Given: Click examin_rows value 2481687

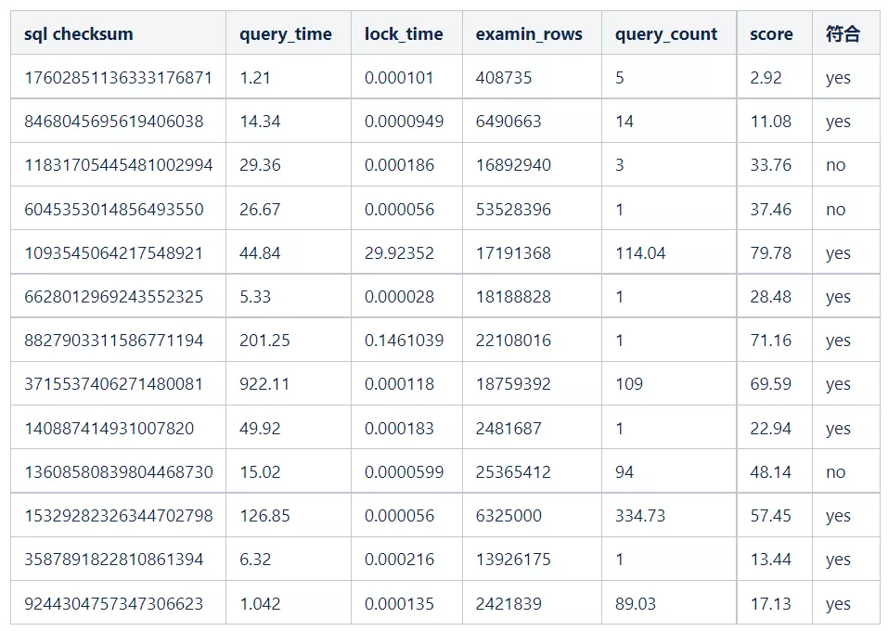Looking at the screenshot, I should coord(508,428).
